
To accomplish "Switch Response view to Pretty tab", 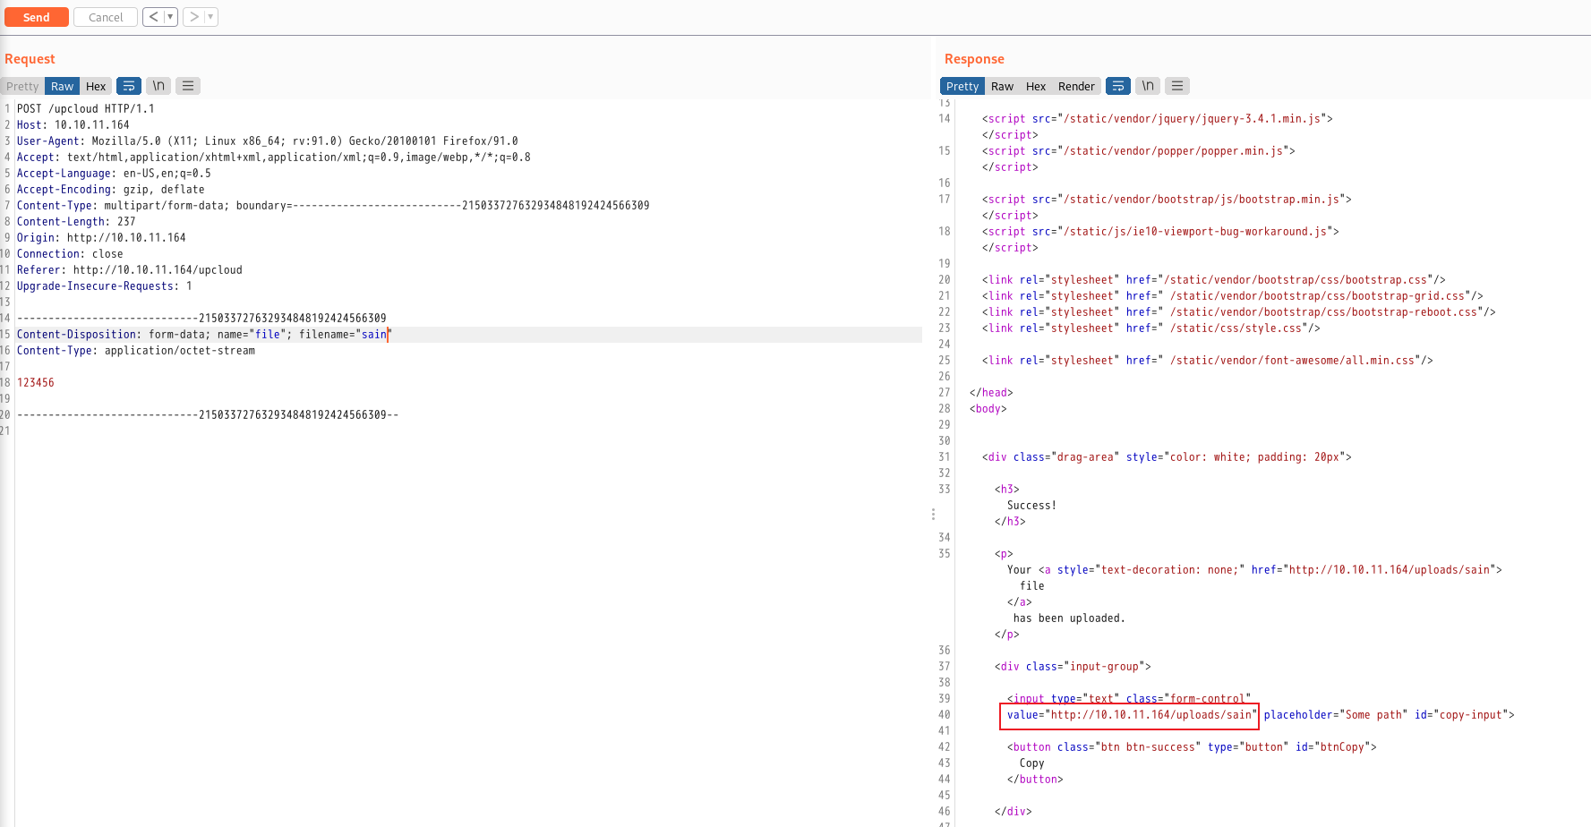I will 962,86.
